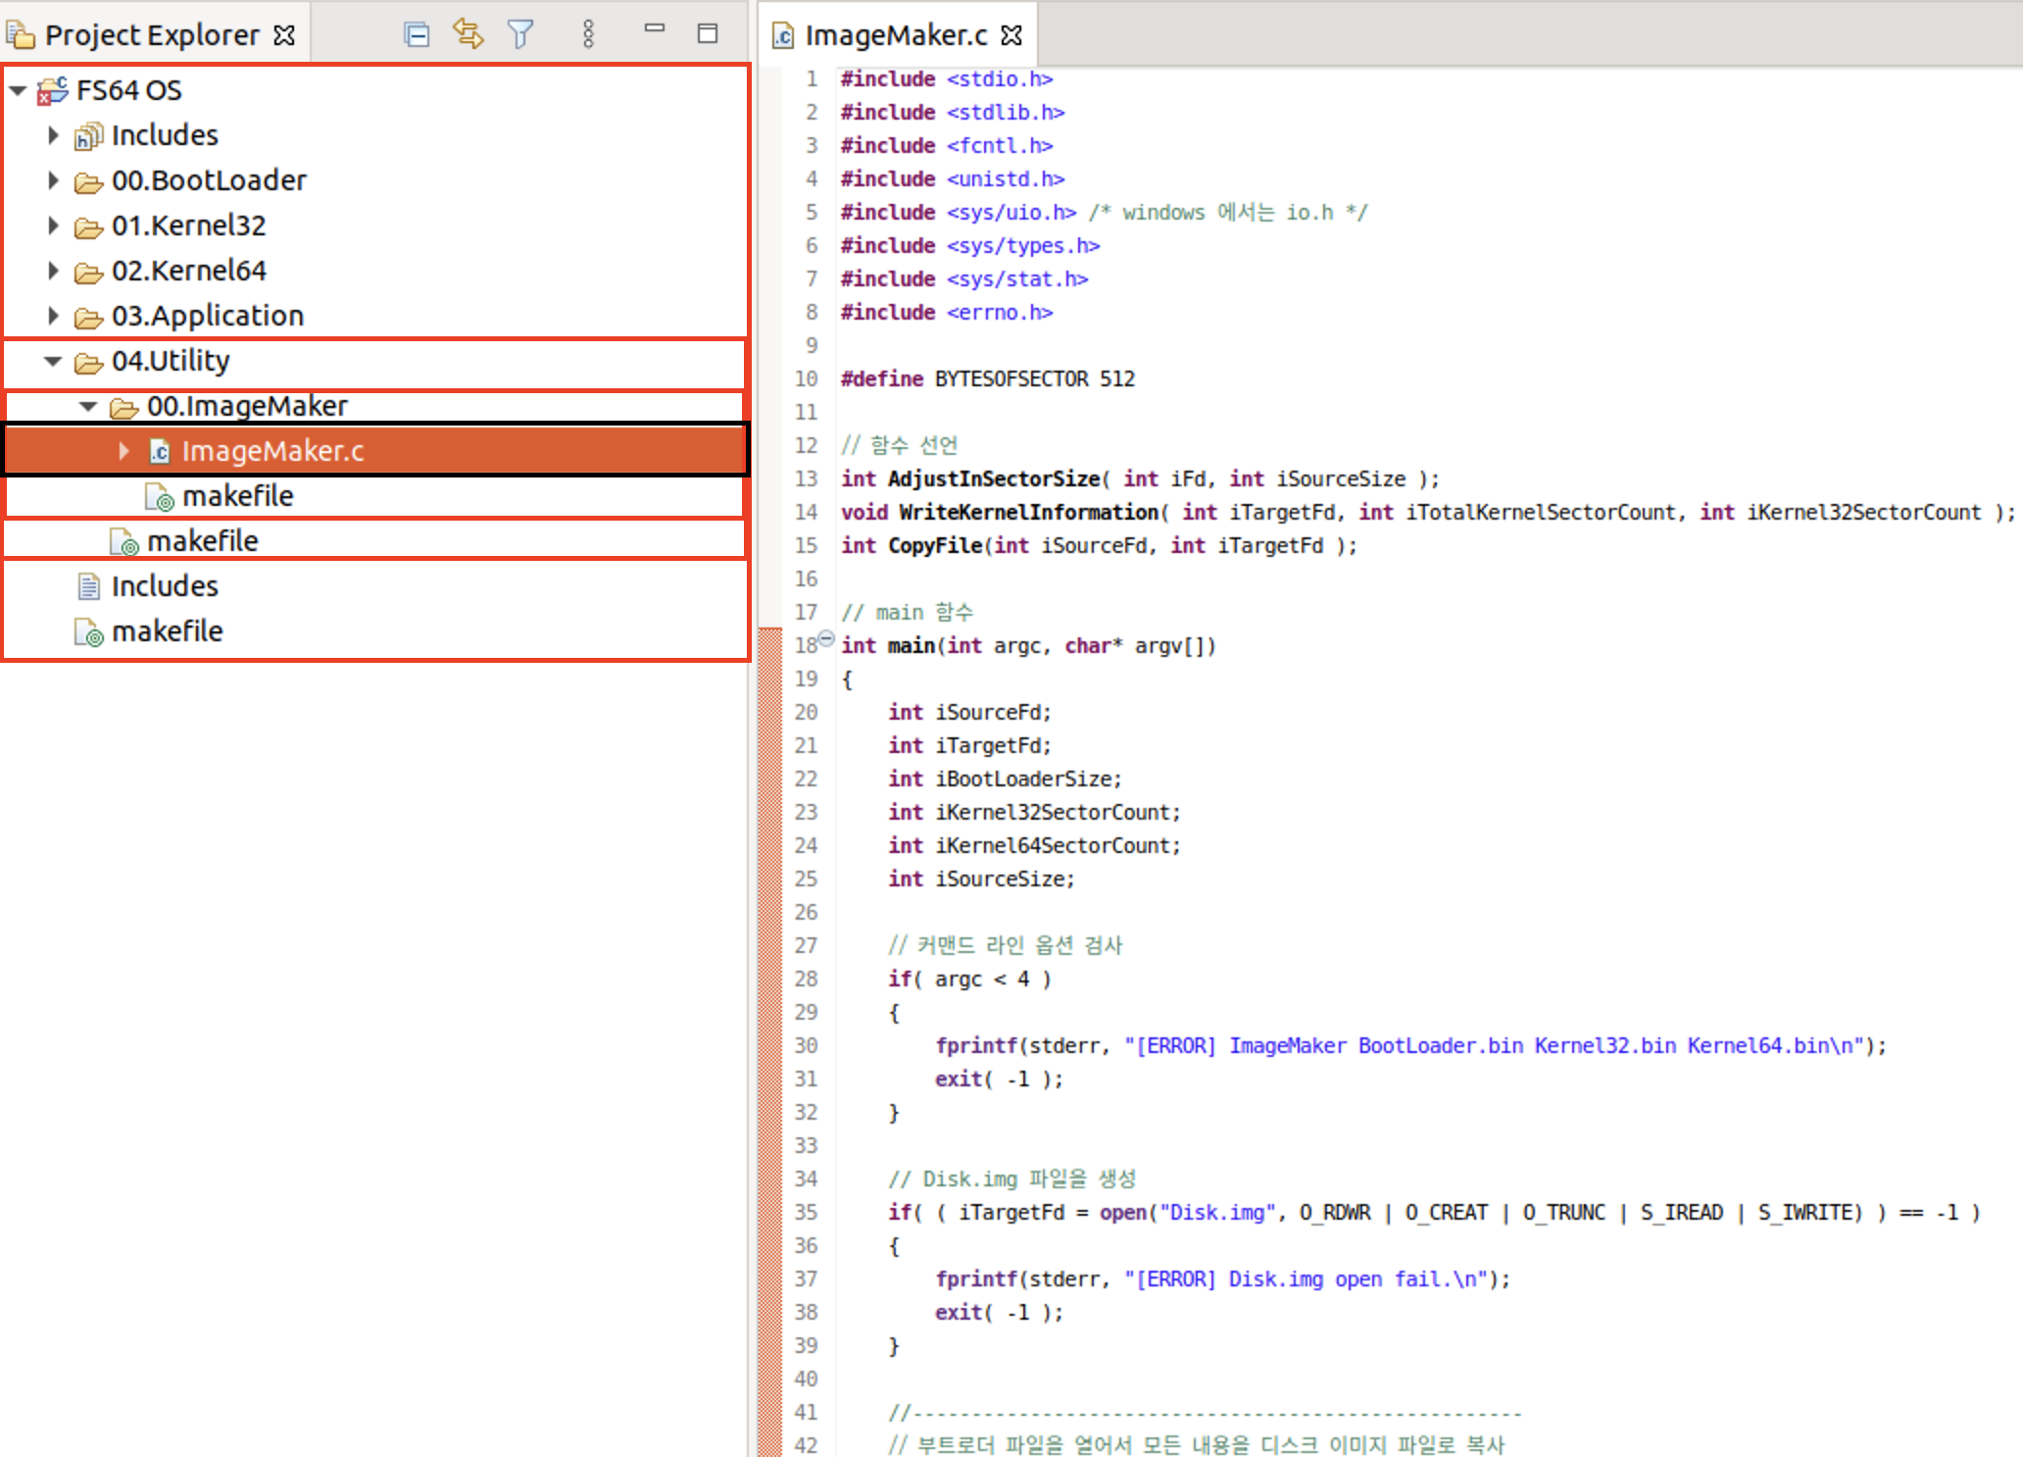This screenshot has width=2023, height=1457.
Task: Collapse the FS64 OS project node
Action: click(x=18, y=90)
